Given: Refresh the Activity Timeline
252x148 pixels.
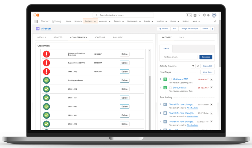Looking at the screenshot, I should 198,66.
